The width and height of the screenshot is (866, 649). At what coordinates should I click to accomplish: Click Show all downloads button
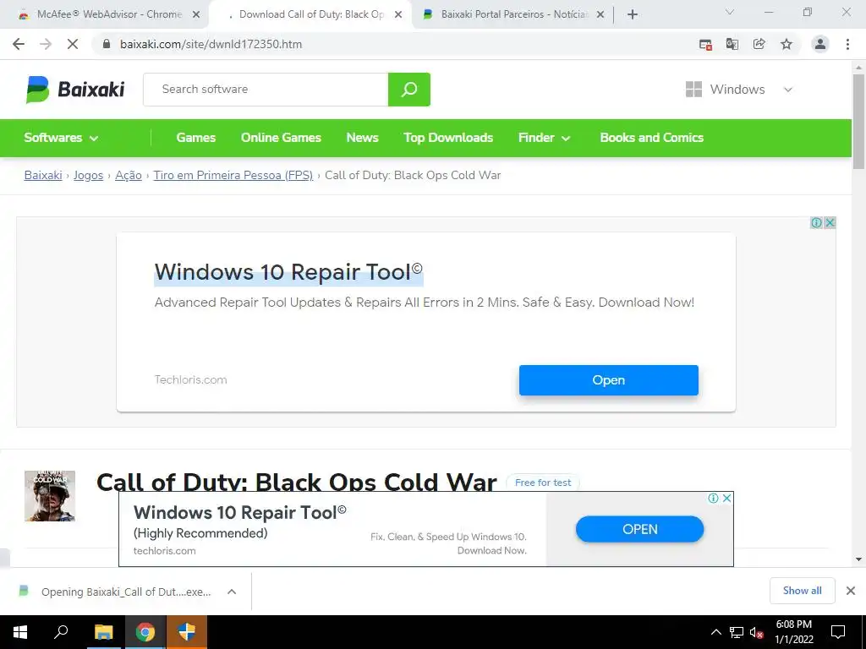point(803,591)
